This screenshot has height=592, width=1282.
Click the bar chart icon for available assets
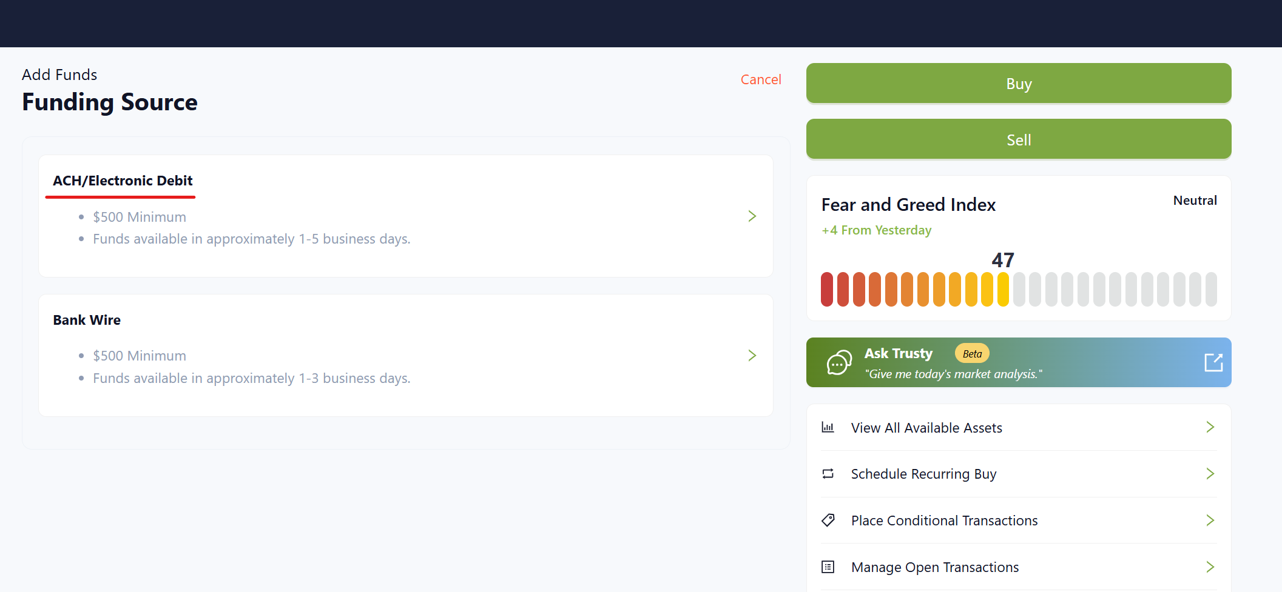pos(828,428)
